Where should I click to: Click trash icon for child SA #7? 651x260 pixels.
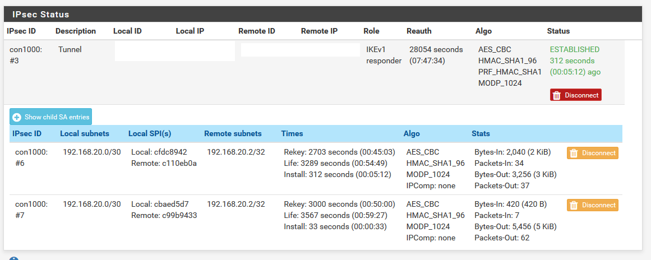(x=574, y=205)
